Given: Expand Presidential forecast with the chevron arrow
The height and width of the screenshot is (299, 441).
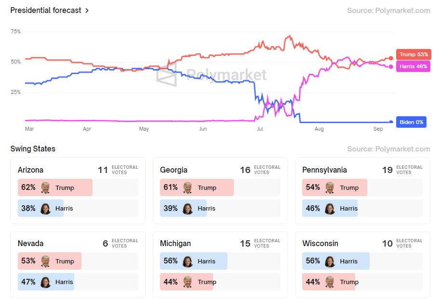Looking at the screenshot, I should click(87, 11).
